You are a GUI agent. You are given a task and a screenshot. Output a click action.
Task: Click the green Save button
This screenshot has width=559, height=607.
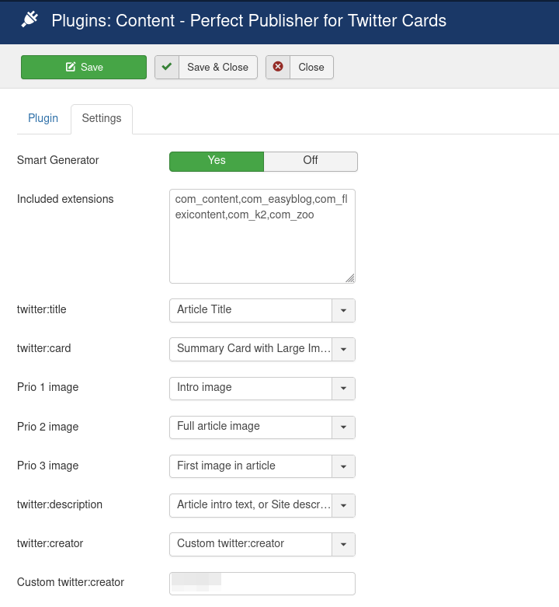84,67
